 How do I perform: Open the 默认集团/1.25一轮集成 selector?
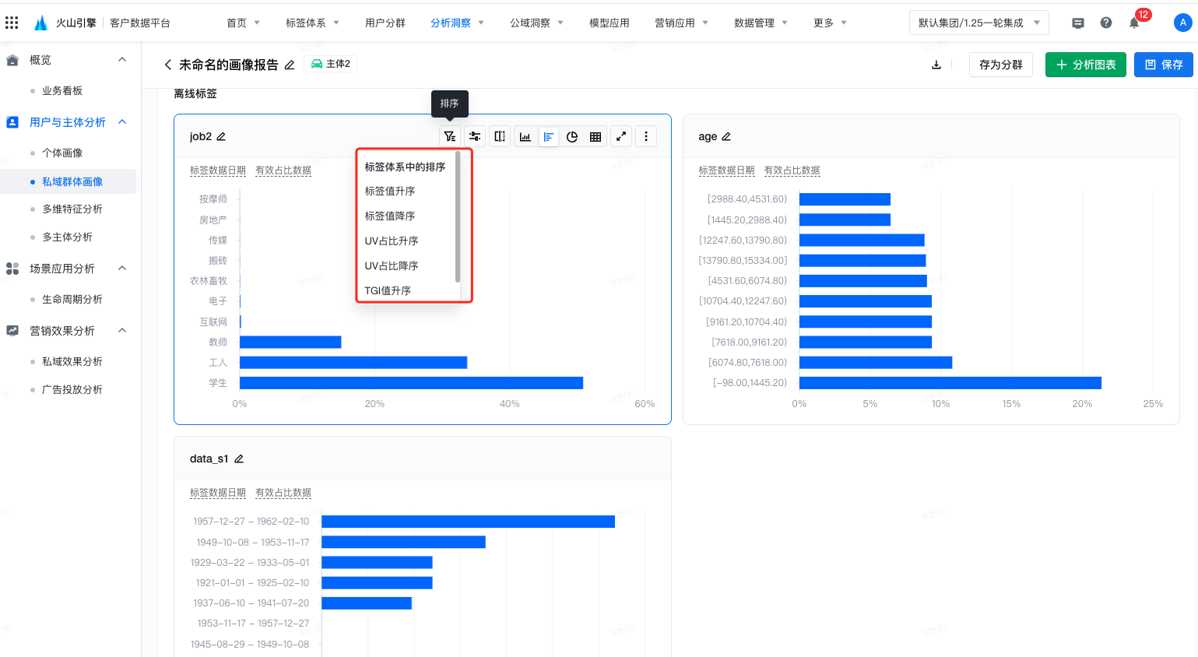[978, 23]
